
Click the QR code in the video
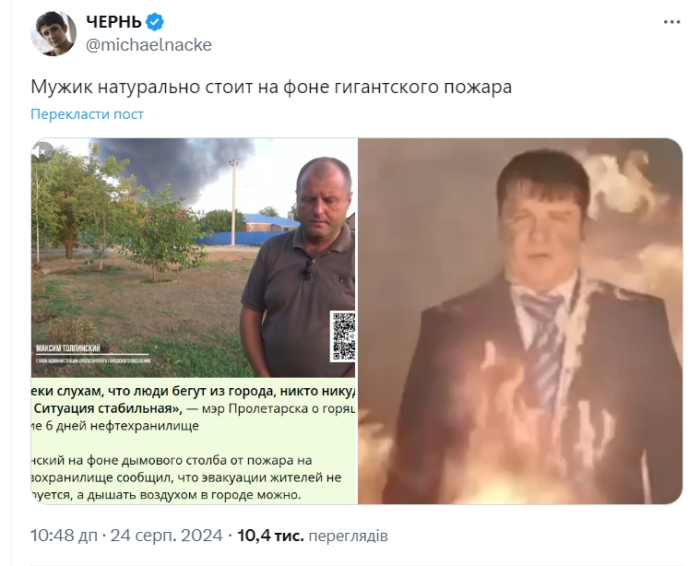click(x=343, y=336)
